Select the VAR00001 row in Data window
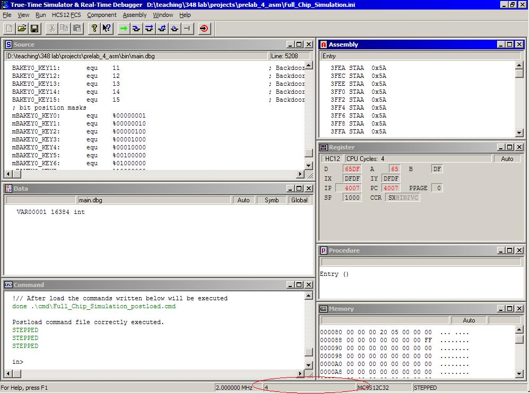Image resolution: width=530 pixels, height=394 pixels. (x=51, y=212)
